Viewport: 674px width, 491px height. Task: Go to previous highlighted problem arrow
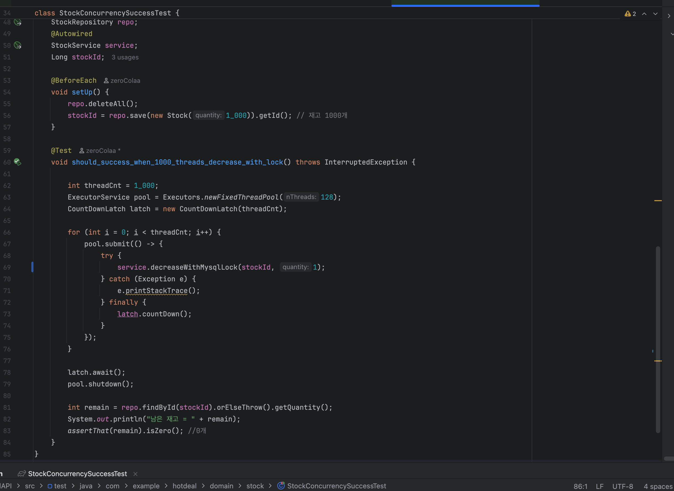(644, 14)
